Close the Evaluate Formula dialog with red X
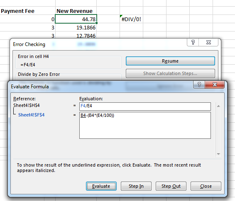The width and height of the screenshot is (235, 201). tap(215, 85)
